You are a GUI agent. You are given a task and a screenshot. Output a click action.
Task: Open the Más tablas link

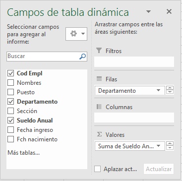(24, 153)
